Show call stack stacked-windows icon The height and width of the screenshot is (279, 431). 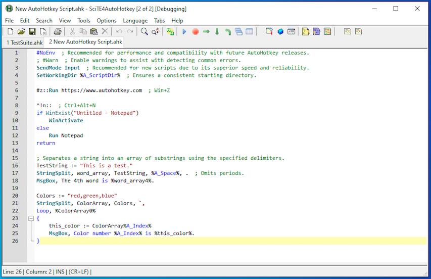pos(238,32)
